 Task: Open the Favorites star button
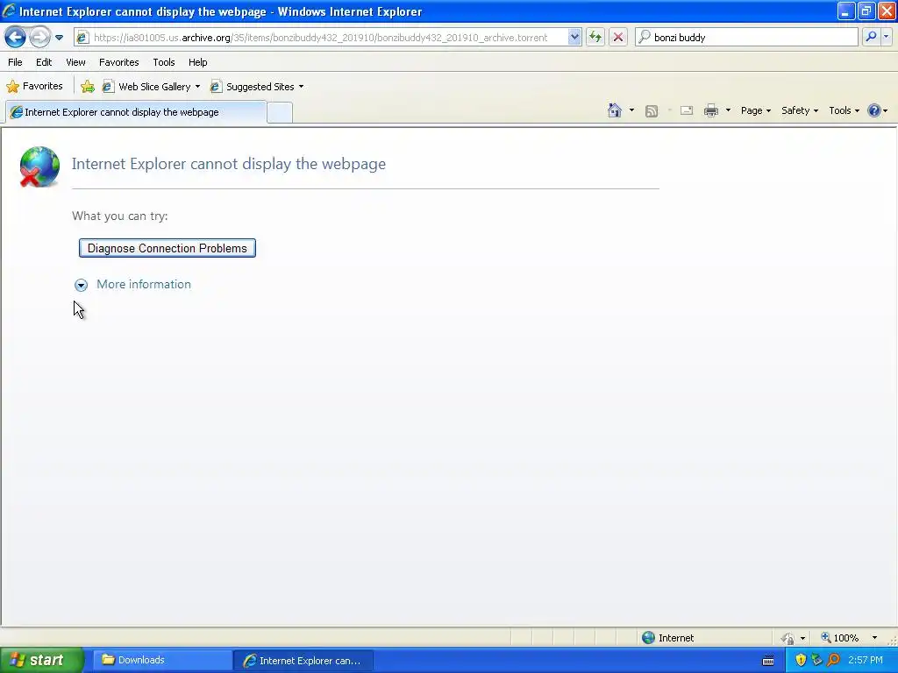click(34, 87)
